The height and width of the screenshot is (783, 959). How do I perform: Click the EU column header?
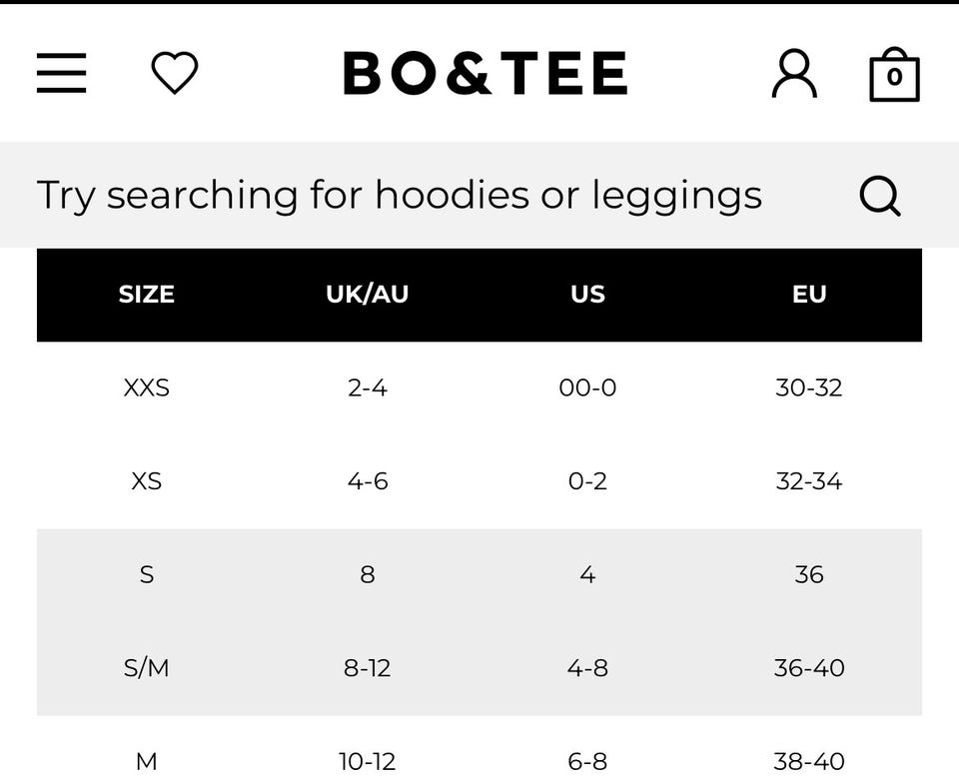click(x=809, y=295)
